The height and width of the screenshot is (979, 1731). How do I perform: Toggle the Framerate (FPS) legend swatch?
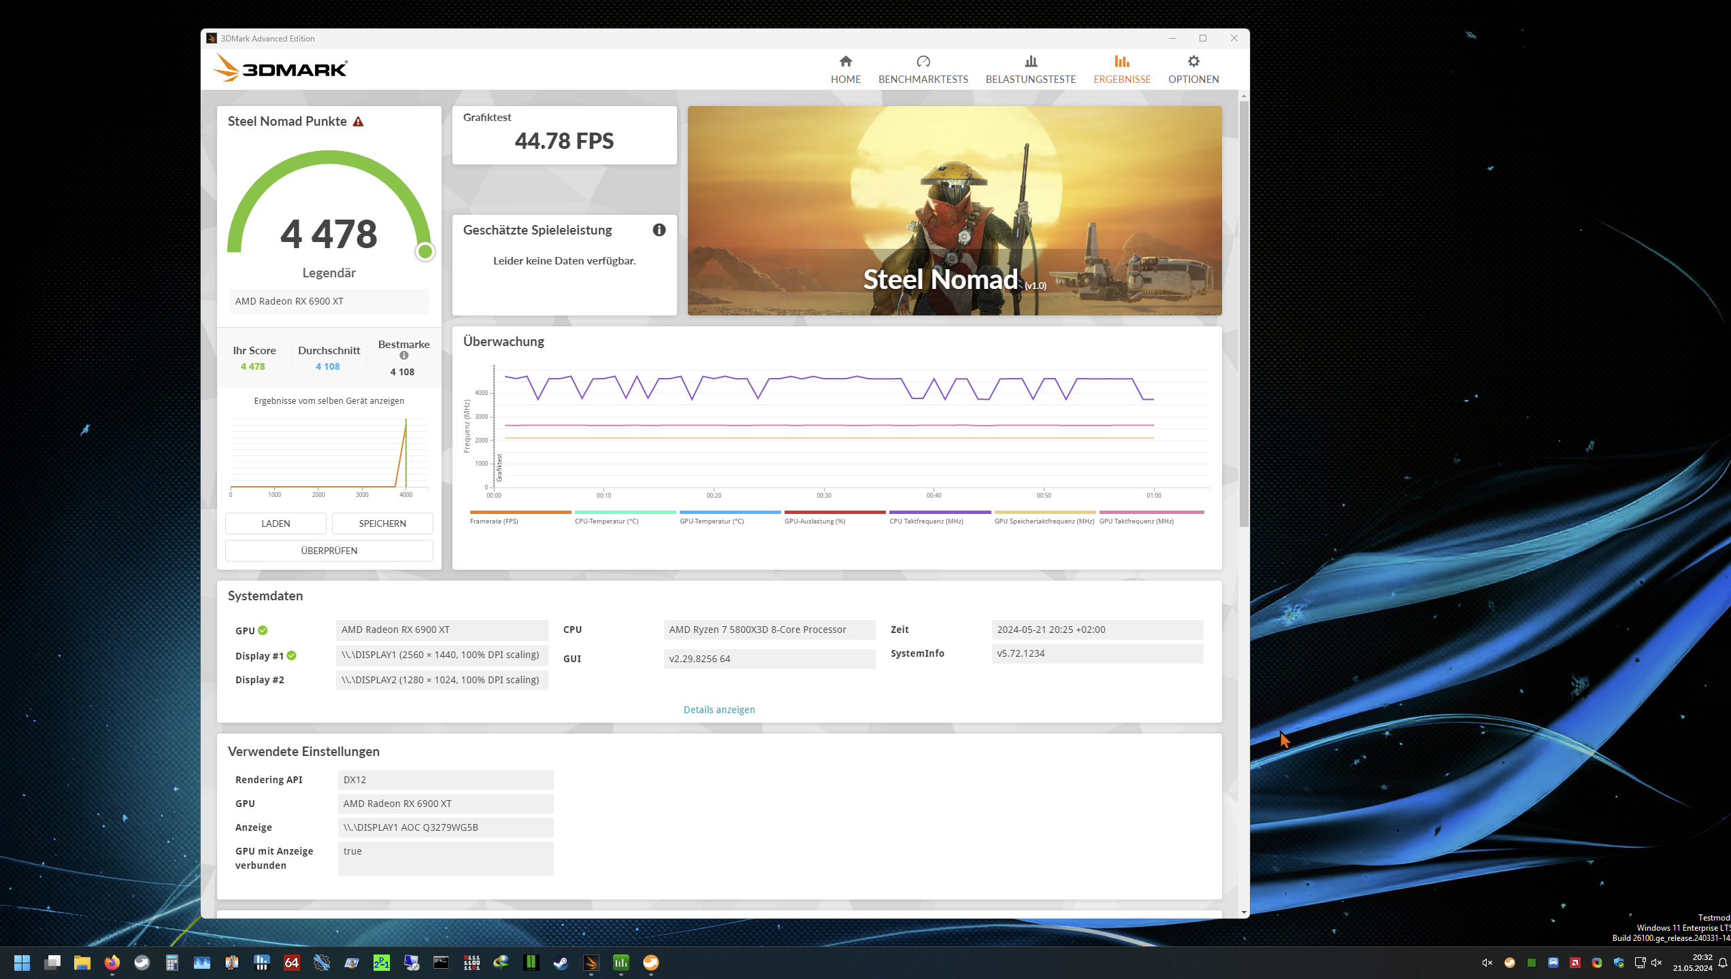(520, 513)
